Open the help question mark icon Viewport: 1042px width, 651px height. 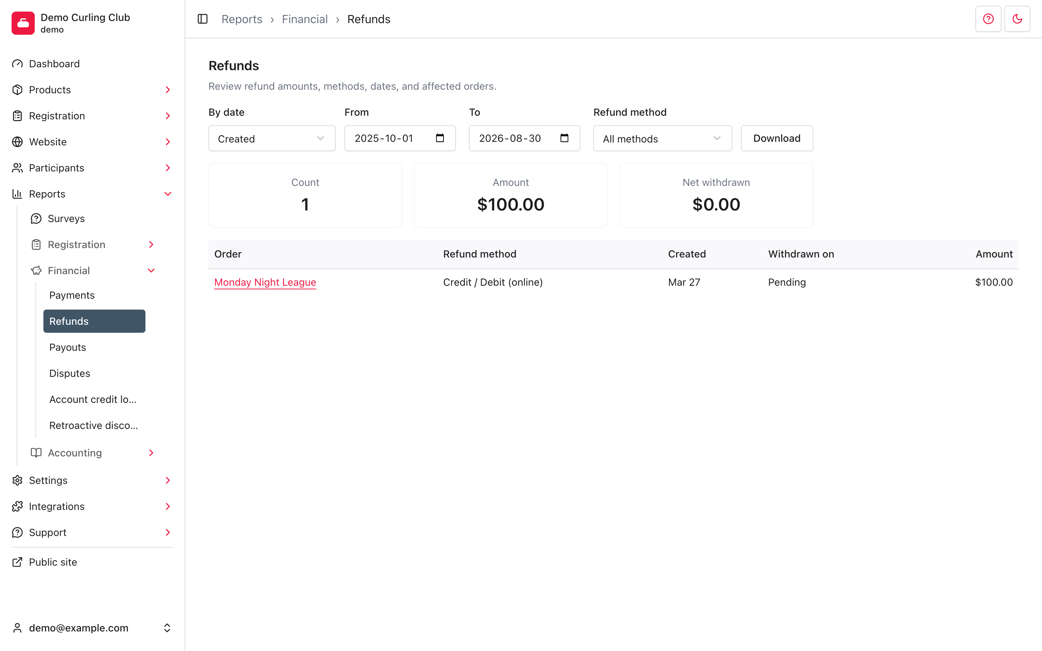pyautogui.click(x=988, y=19)
